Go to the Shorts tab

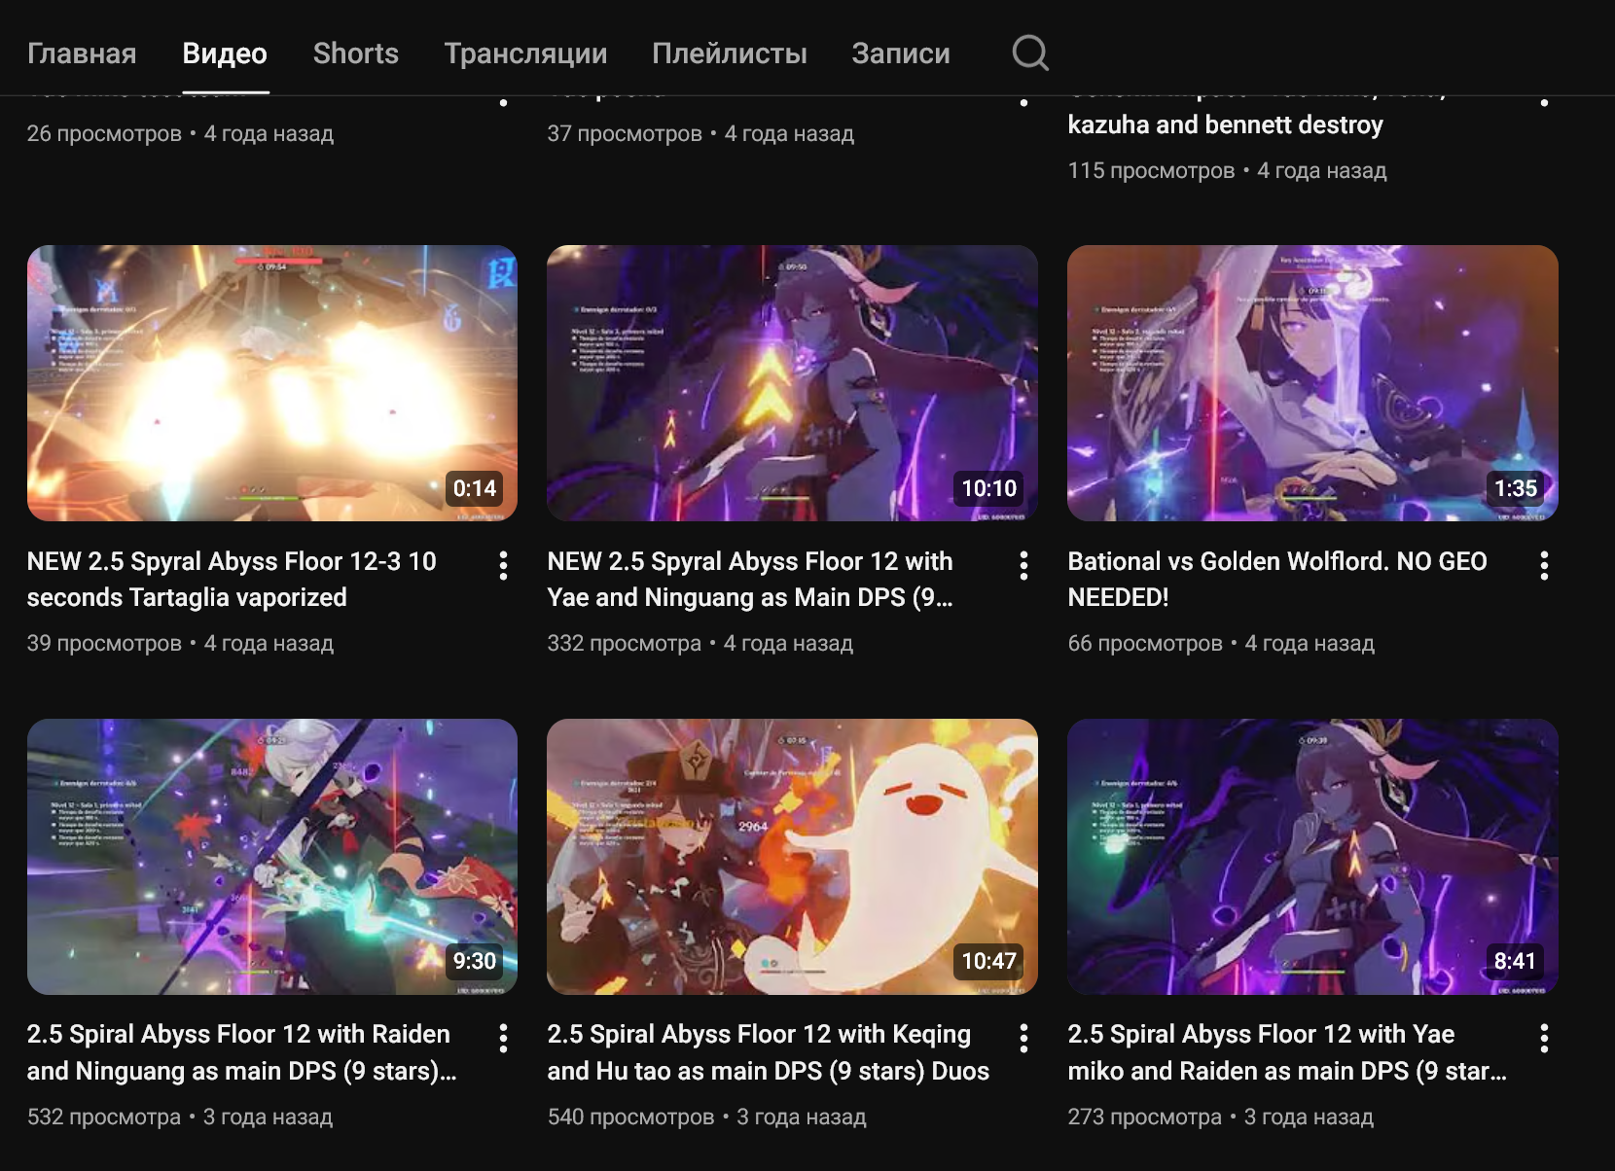[356, 53]
